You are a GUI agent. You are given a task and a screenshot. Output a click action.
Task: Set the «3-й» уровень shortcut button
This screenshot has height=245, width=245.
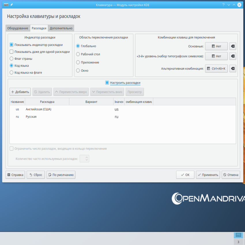[x=216, y=56]
